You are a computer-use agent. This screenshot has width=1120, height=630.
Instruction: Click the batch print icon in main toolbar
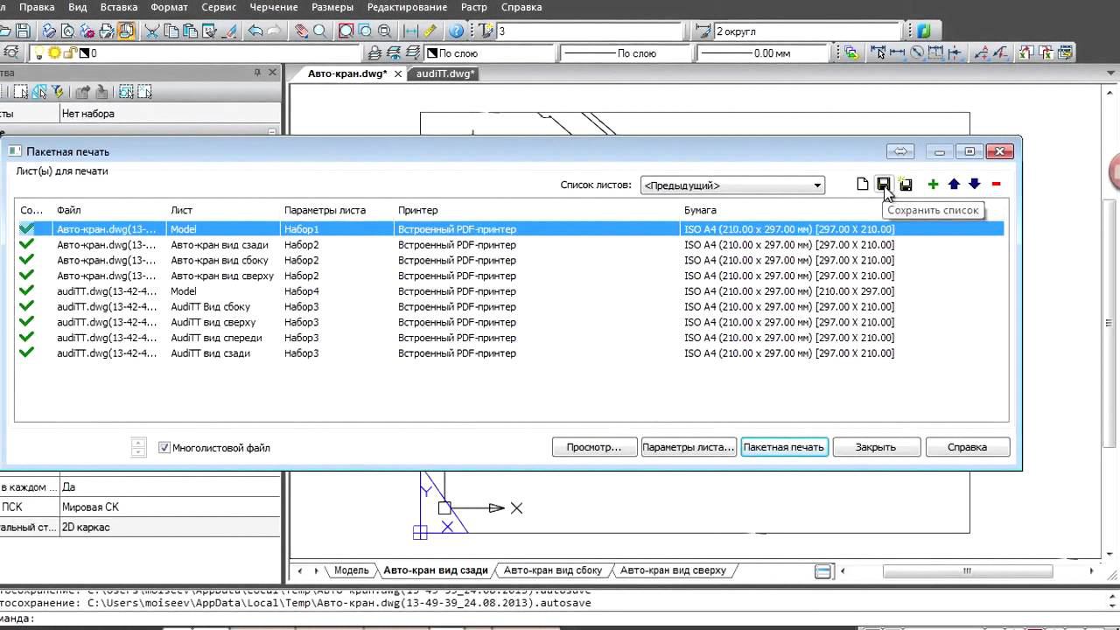[126, 31]
